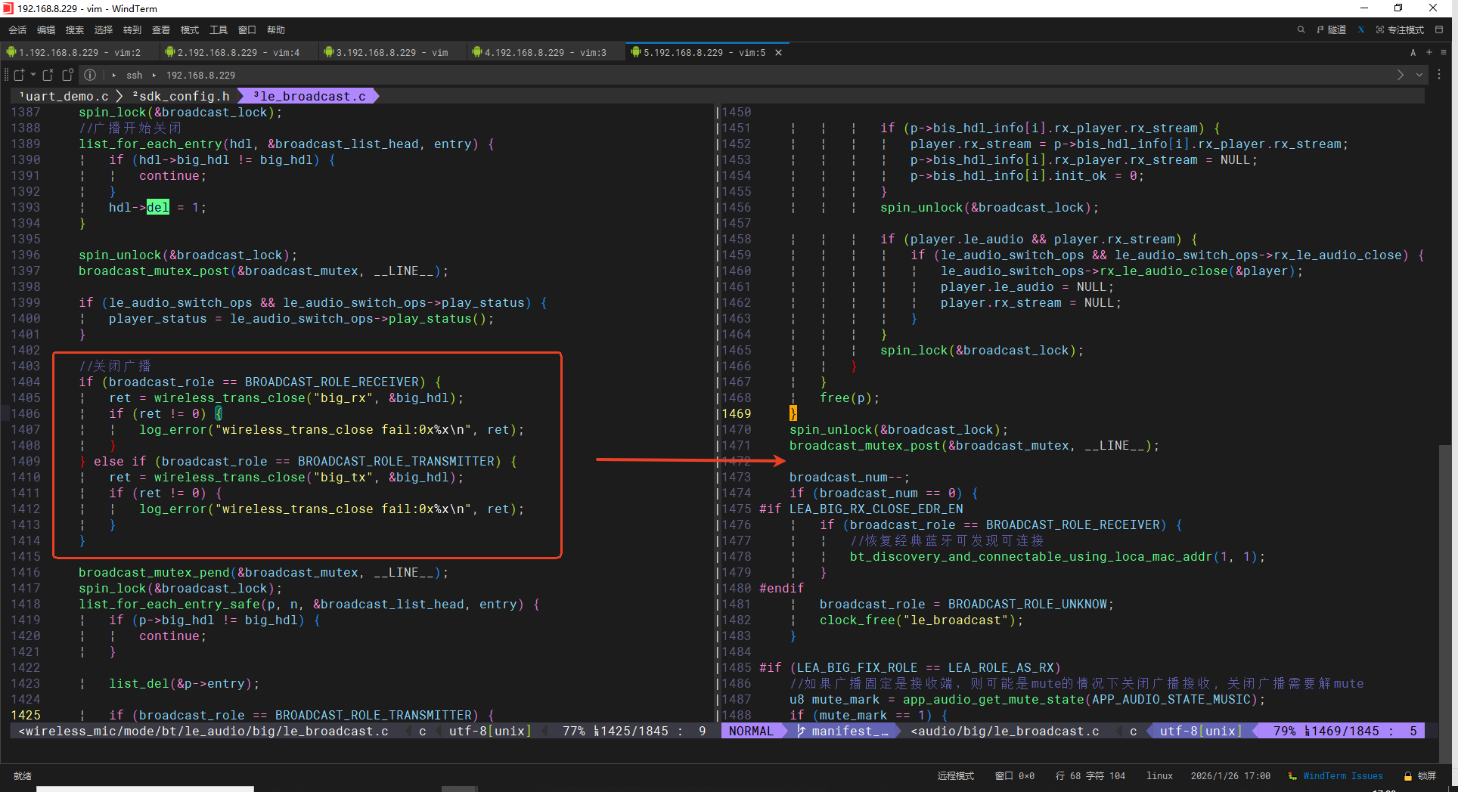This screenshot has width=1458, height=792.
Task: Open the 帮助 menu
Action: [276, 29]
